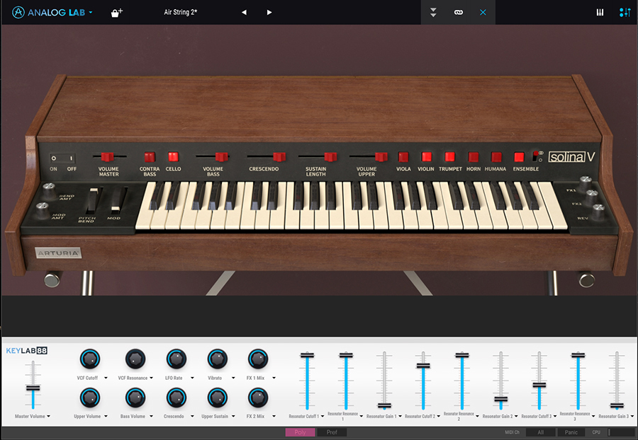
Task: Click the Vibrato knob
Action: pyautogui.click(x=218, y=359)
